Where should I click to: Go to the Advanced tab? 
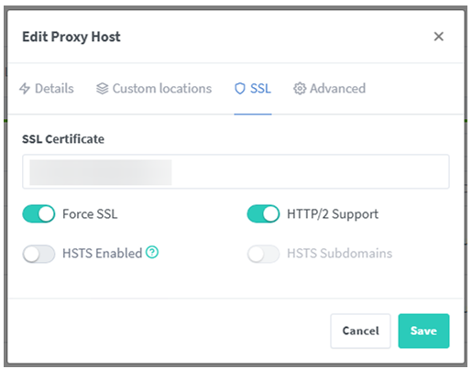(337, 89)
